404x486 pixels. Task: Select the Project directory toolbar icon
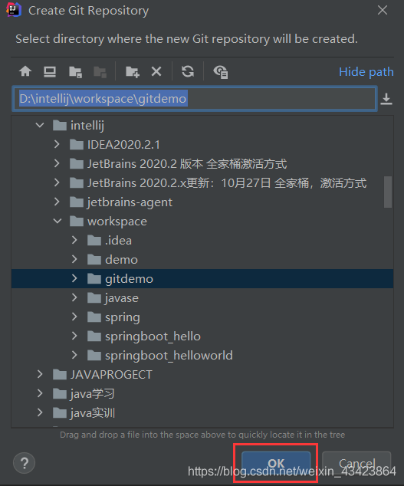[x=75, y=72]
